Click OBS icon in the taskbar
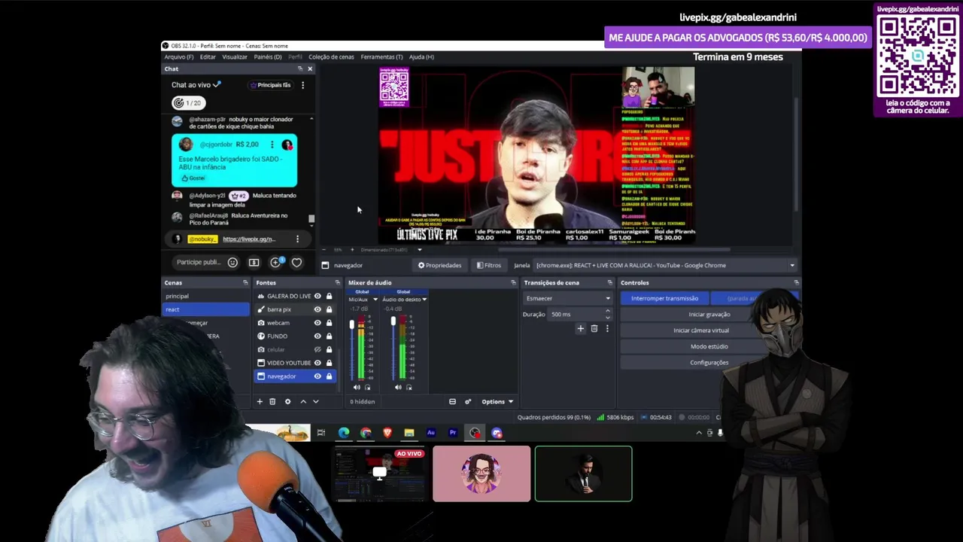This screenshot has height=542, width=963. point(475,432)
